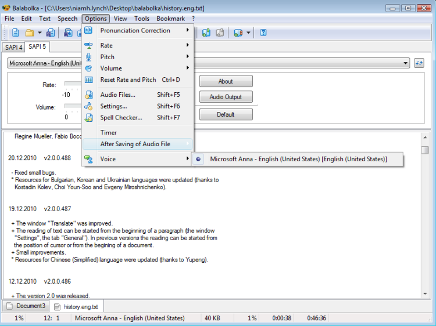This screenshot has height=326, width=436.
Task: Choose Audio Files... menu item
Action: click(138, 95)
